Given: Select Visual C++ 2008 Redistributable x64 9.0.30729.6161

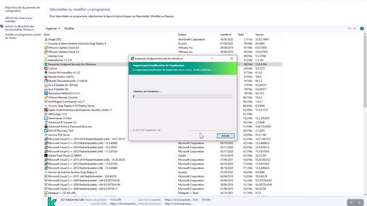Looking at the screenshot, I should pyautogui.click(x=163, y=181).
